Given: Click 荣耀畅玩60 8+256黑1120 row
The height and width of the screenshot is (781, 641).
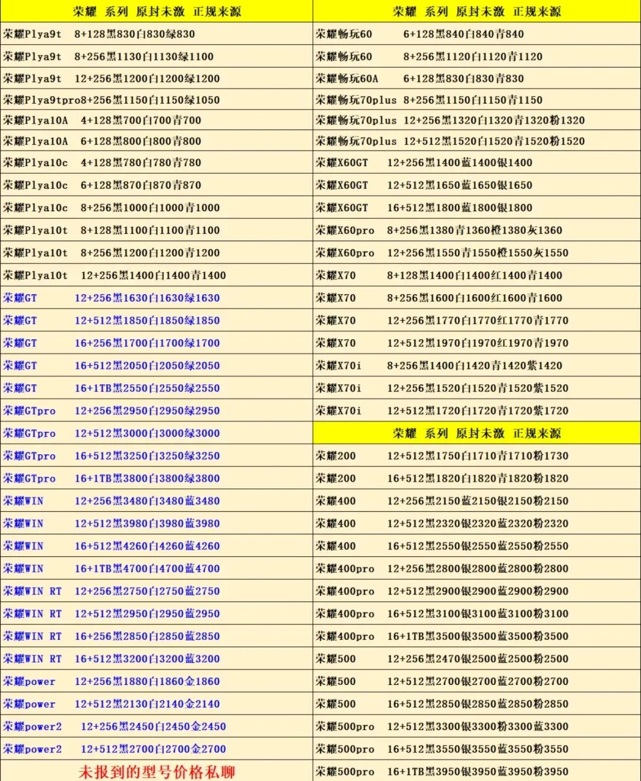Looking at the screenshot, I should [477, 56].
